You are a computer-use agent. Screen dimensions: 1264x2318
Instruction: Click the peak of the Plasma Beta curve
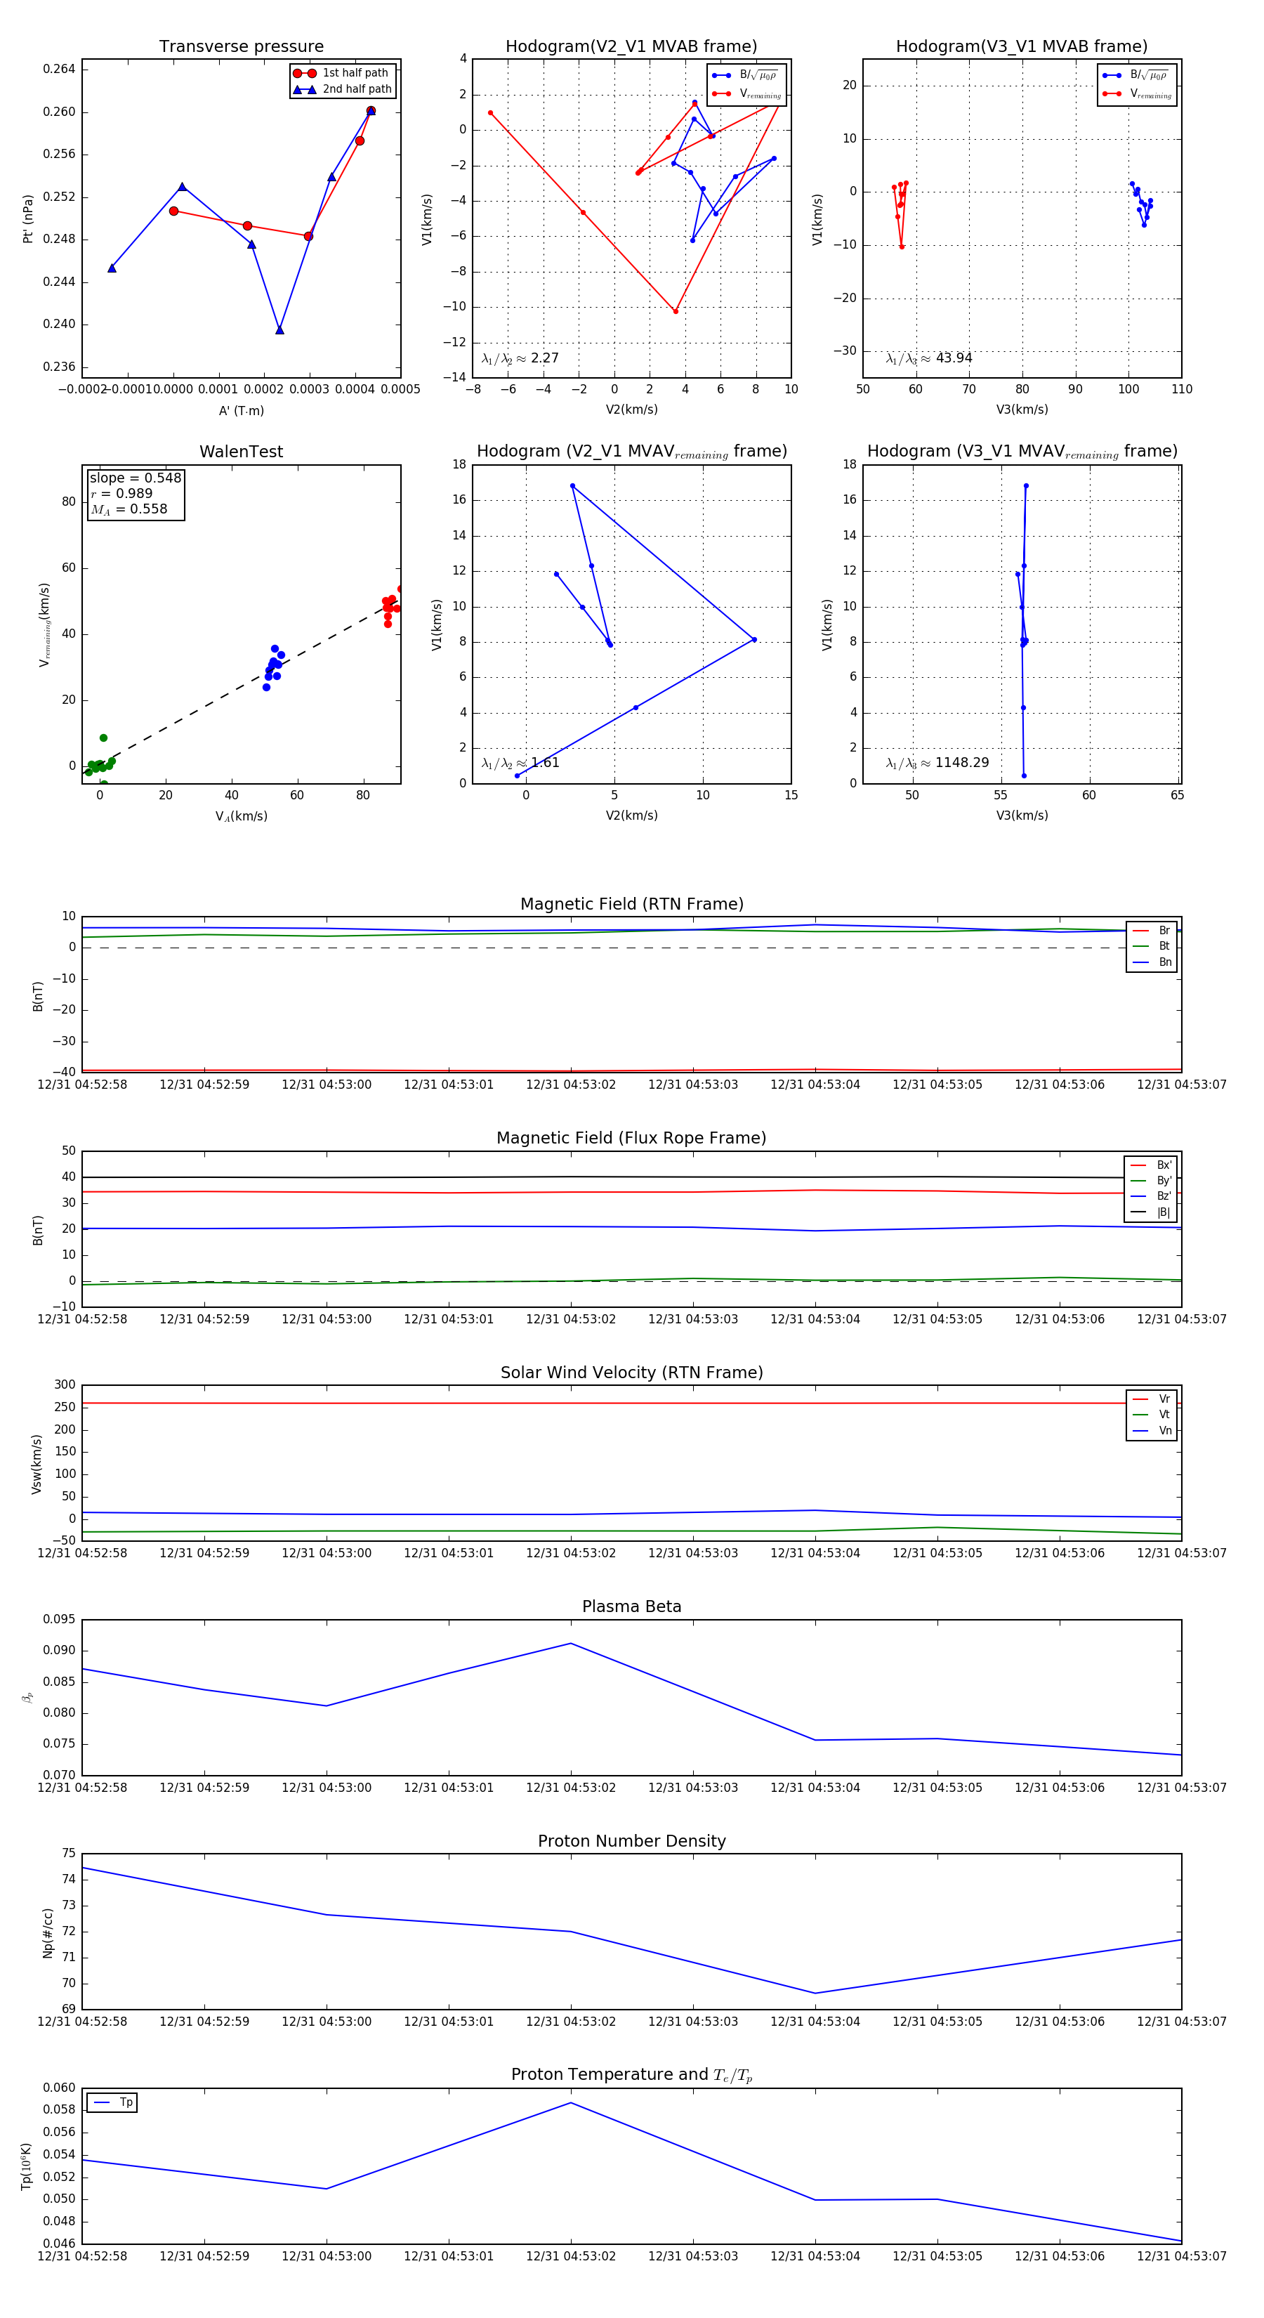point(570,1644)
